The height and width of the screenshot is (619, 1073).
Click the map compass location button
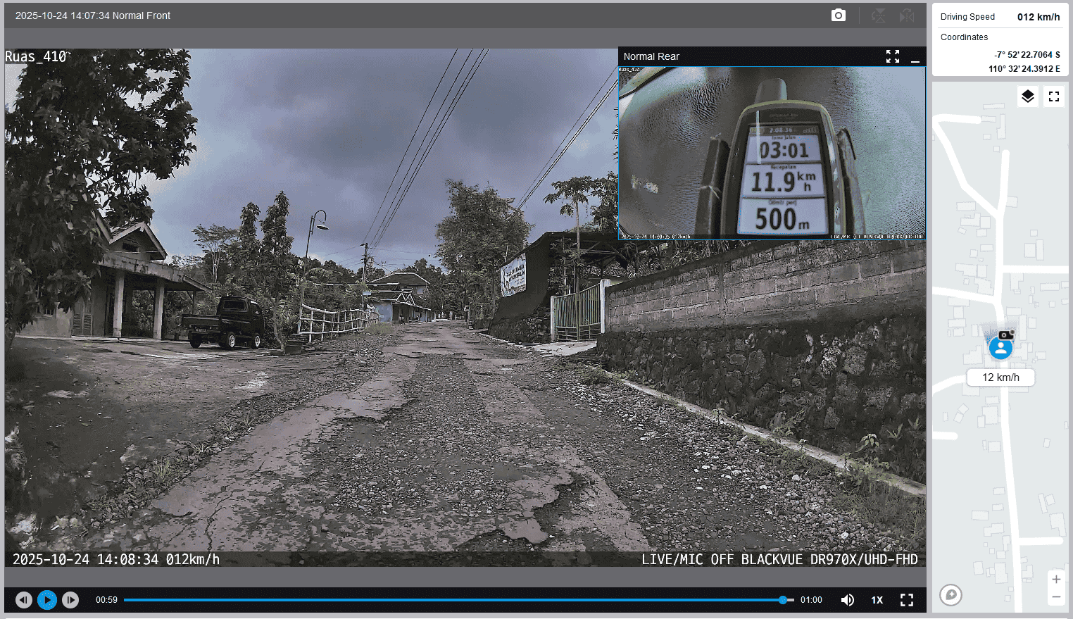pos(950,595)
